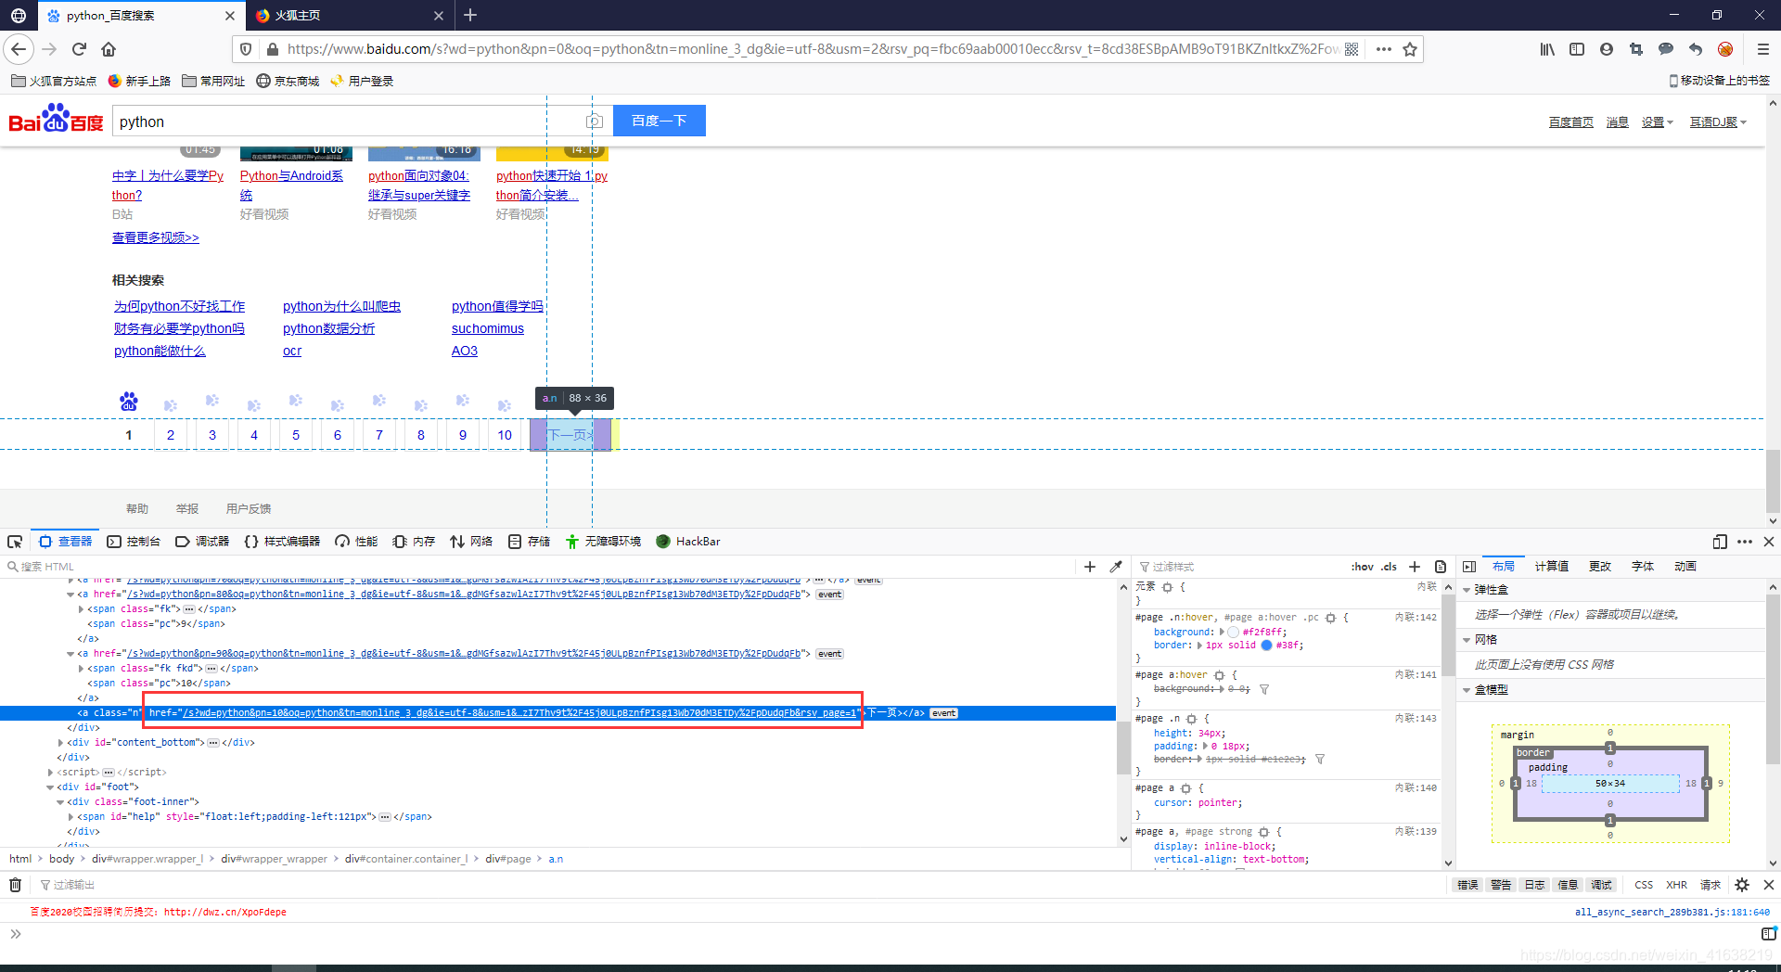Screen dimensions: 1781x972
Task: Click the 百度一下 search button
Action: pyautogui.click(x=660, y=121)
